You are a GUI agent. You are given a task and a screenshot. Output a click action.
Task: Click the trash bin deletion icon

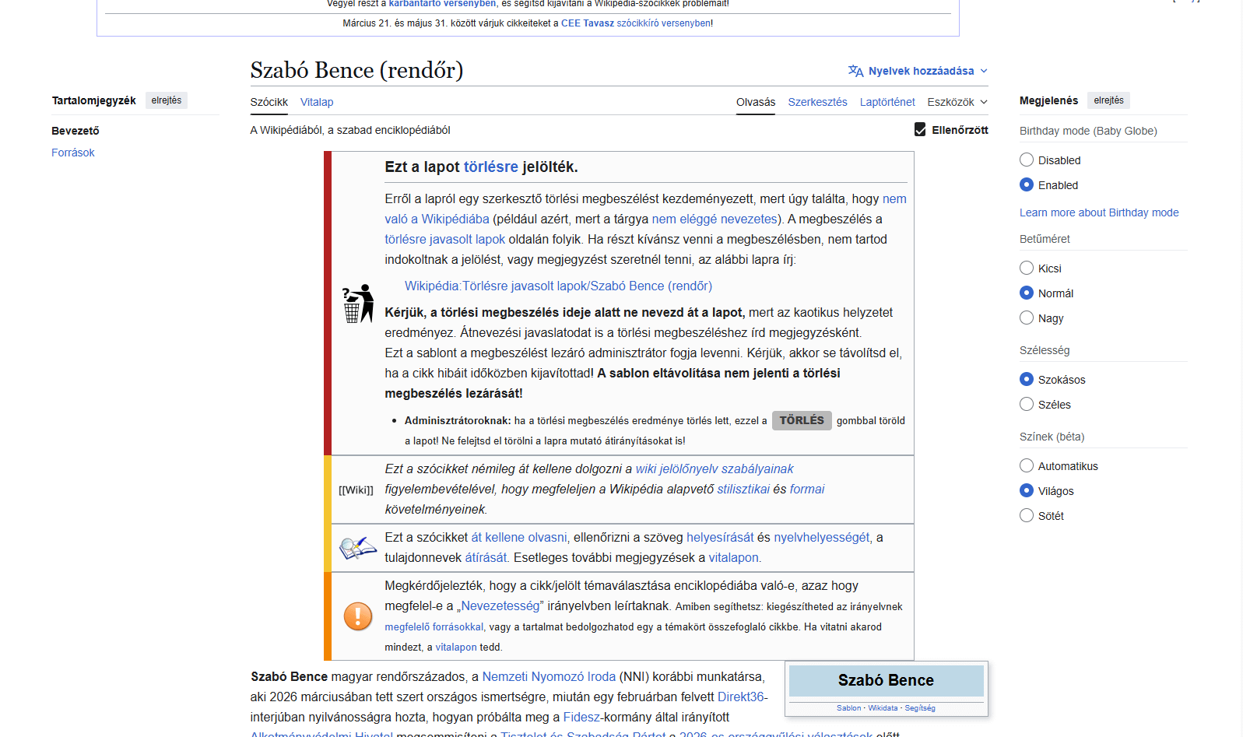tap(357, 304)
